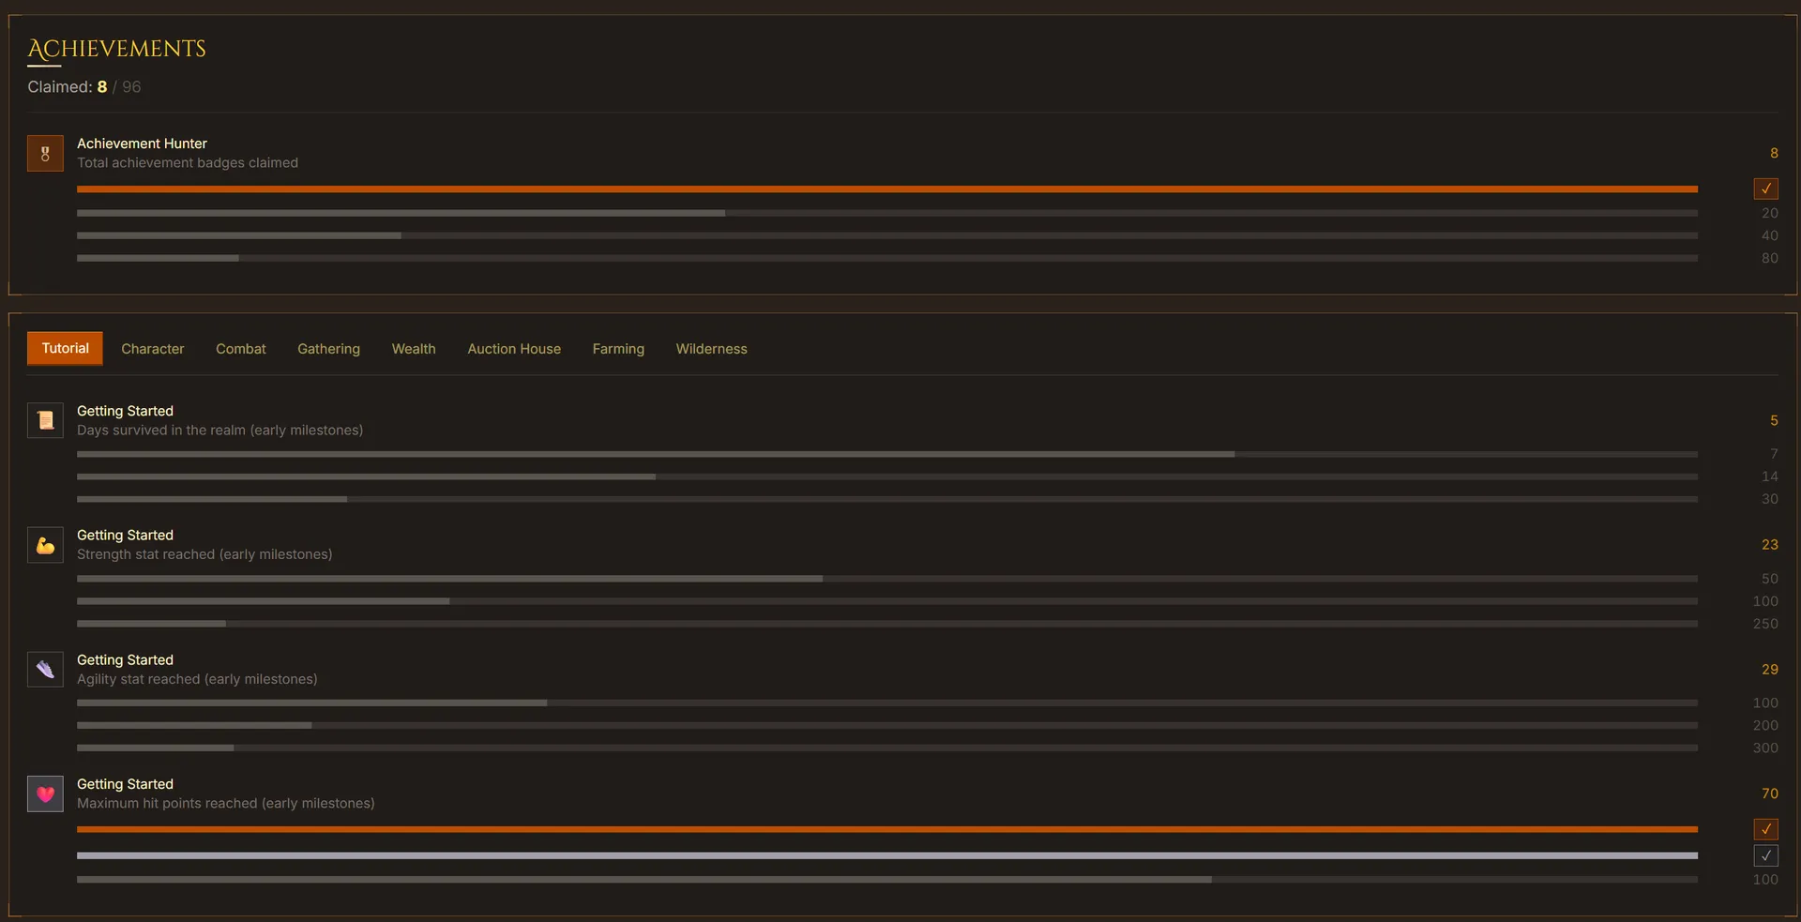Click the Strength progress bar toward 50
The height and width of the screenshot is (922, 1801).
[887, 579]
